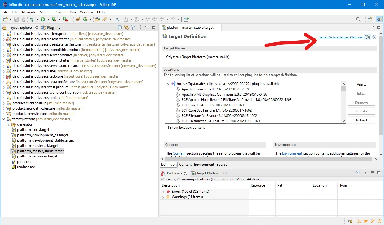Open the Problems view filter icon
Image resolution: width=384 pixels, height=225 pixels.
click(x=358, y=173)
